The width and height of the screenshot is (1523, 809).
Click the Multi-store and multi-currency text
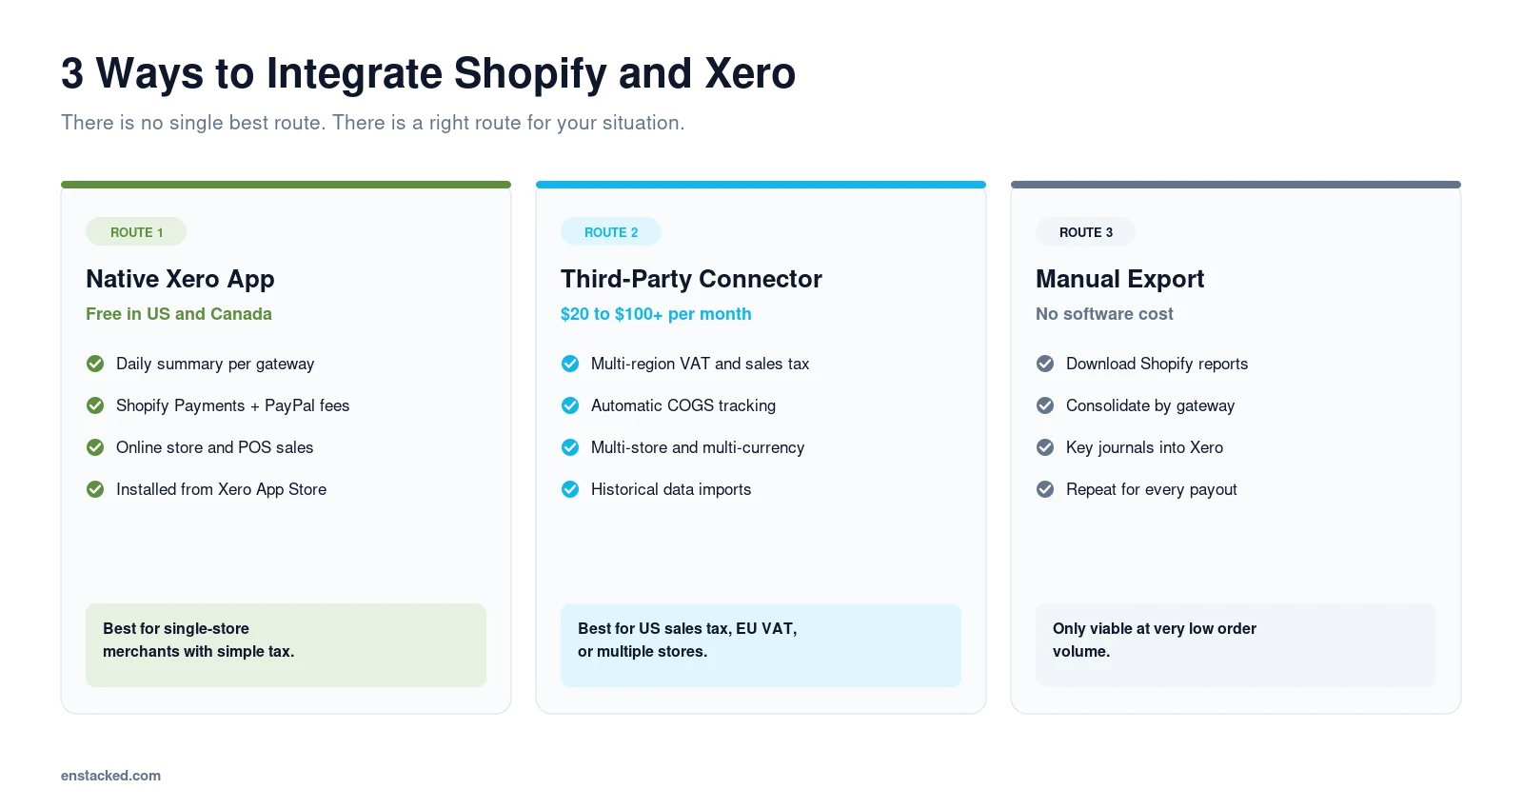pos(698,447)
